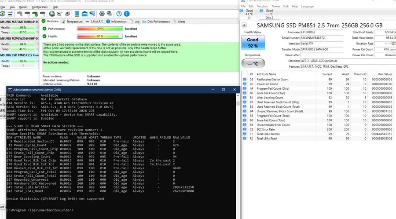Image resolution: width=396 pixels, height=219 pixels.
Task: Open the File menu in CrystalDiskInfo
Action: (x=243, y=6)
